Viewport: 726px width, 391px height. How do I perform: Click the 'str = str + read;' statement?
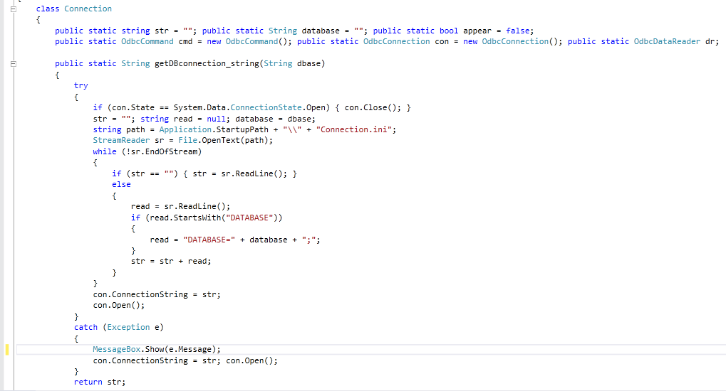[171, 262]
